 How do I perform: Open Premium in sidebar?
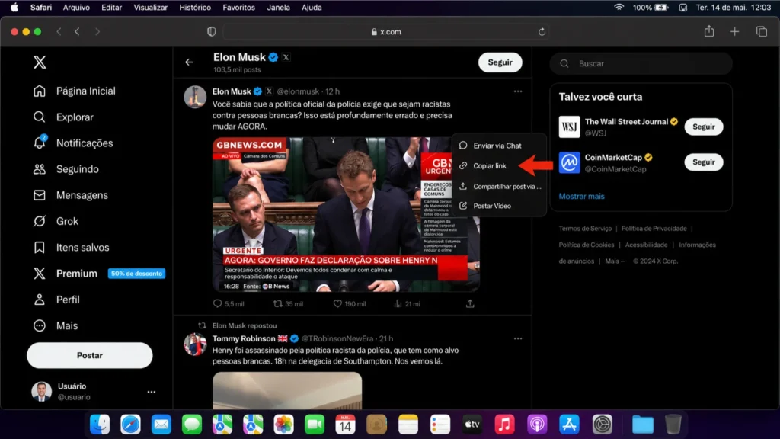click(66, 274)
